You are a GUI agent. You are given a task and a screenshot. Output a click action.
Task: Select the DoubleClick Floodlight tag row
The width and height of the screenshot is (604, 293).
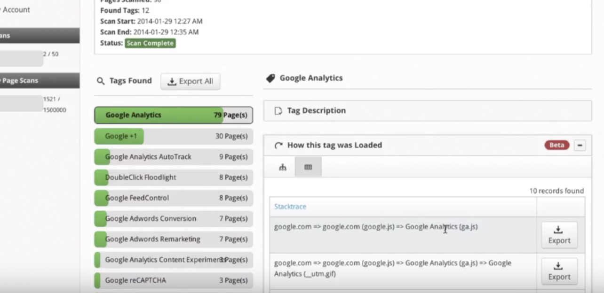(x=174, y=177)
